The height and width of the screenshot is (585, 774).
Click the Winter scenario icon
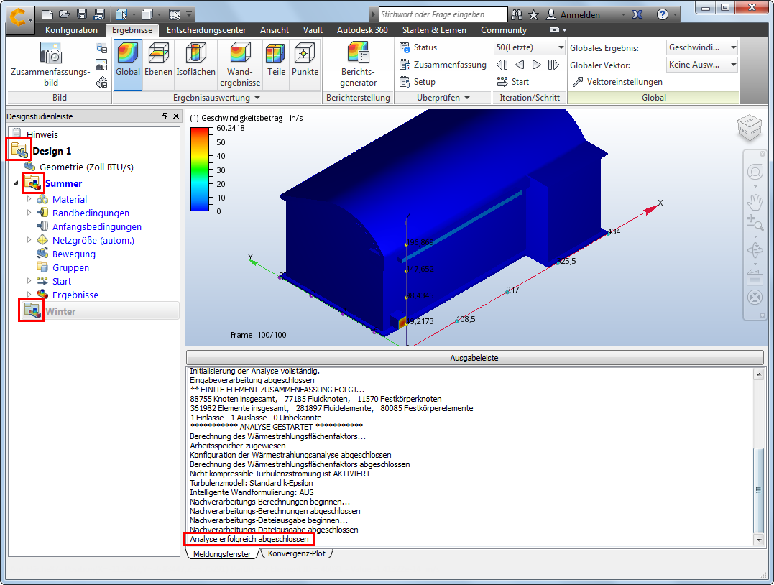click(x=32, y=310)
